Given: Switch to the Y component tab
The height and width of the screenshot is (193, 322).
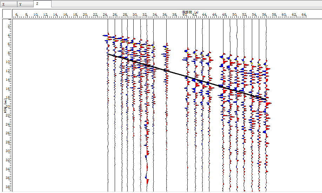Looking at the screenshot, I should 25,4.
